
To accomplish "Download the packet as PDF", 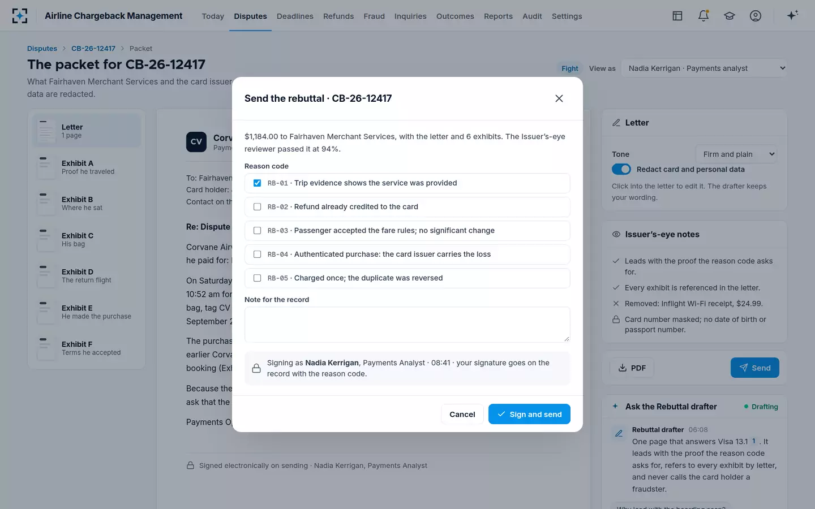I will [x=632, y=368].
